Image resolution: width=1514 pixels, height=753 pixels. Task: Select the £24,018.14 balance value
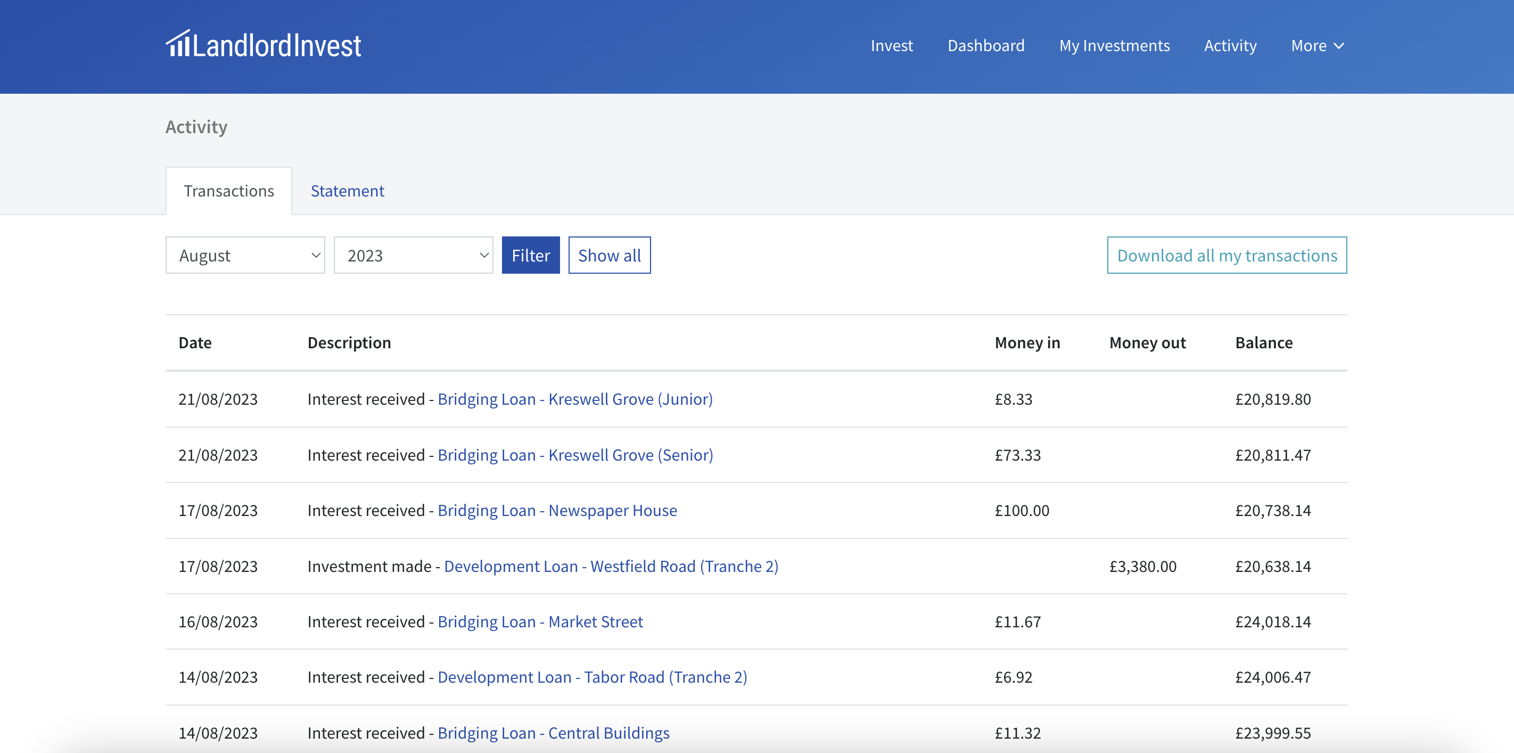1273,621
